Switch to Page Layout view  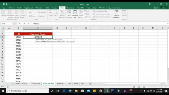point(17,14)
